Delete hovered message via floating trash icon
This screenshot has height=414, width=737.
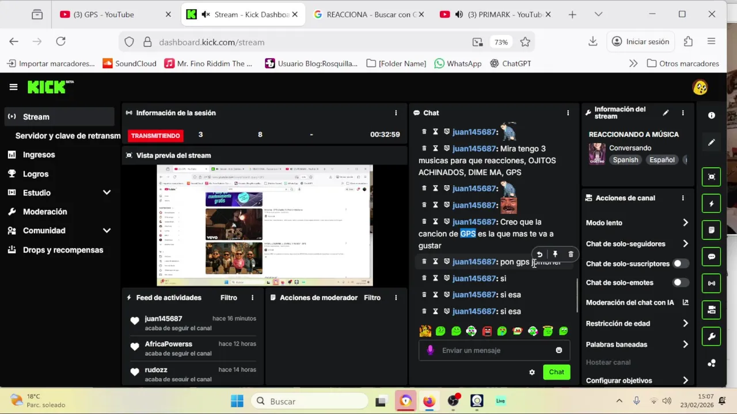(x=571, y=254)
